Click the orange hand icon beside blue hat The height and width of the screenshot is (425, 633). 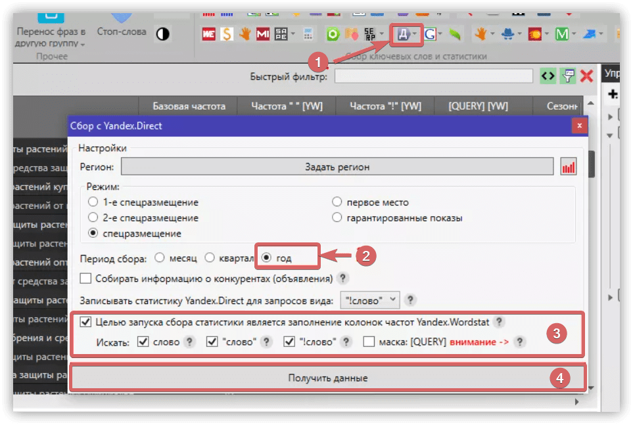point(480,34)
